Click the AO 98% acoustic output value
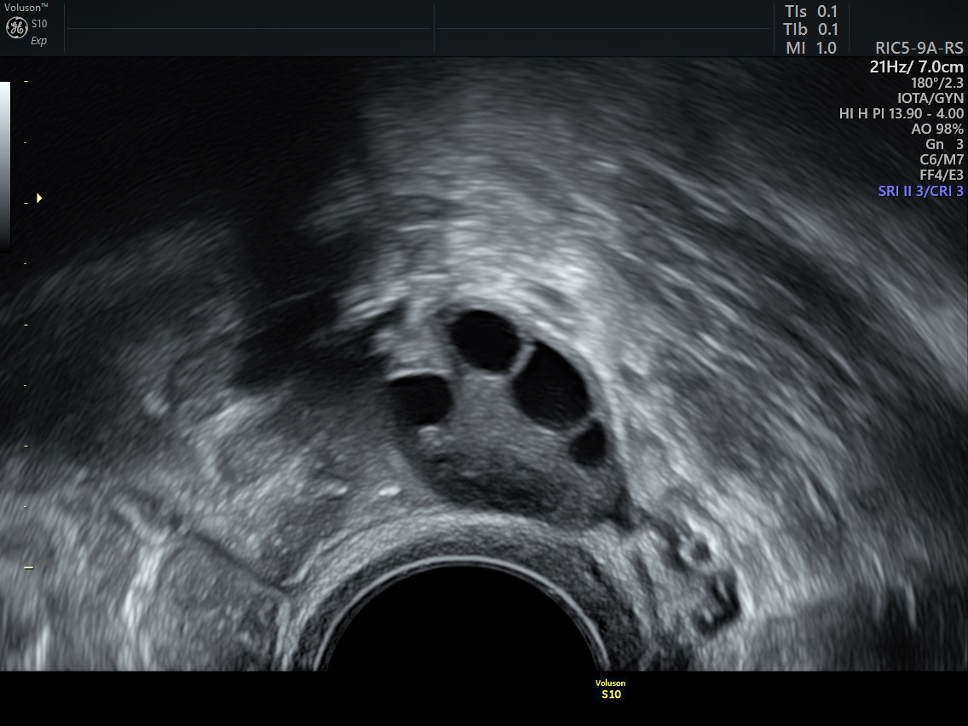This screenshot has height=726, width=968. [937, 129]
